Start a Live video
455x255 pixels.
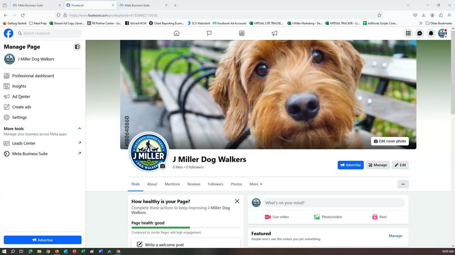click(277, 217)
